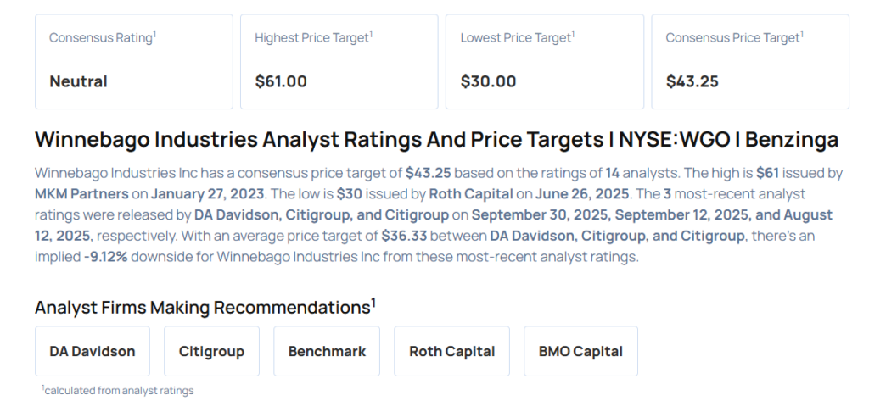Open the Benchmark analyst firm button
The image size is (869, 412).
tap(327, 351)
